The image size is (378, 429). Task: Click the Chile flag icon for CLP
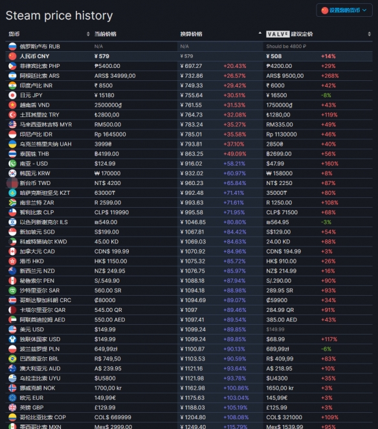pos(12,212)
